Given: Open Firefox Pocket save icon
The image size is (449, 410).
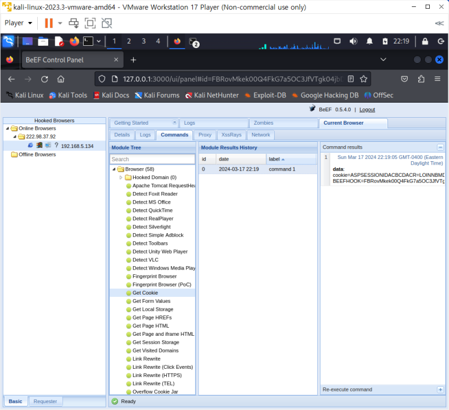Looking at the screenshot, I should [404, 79].
